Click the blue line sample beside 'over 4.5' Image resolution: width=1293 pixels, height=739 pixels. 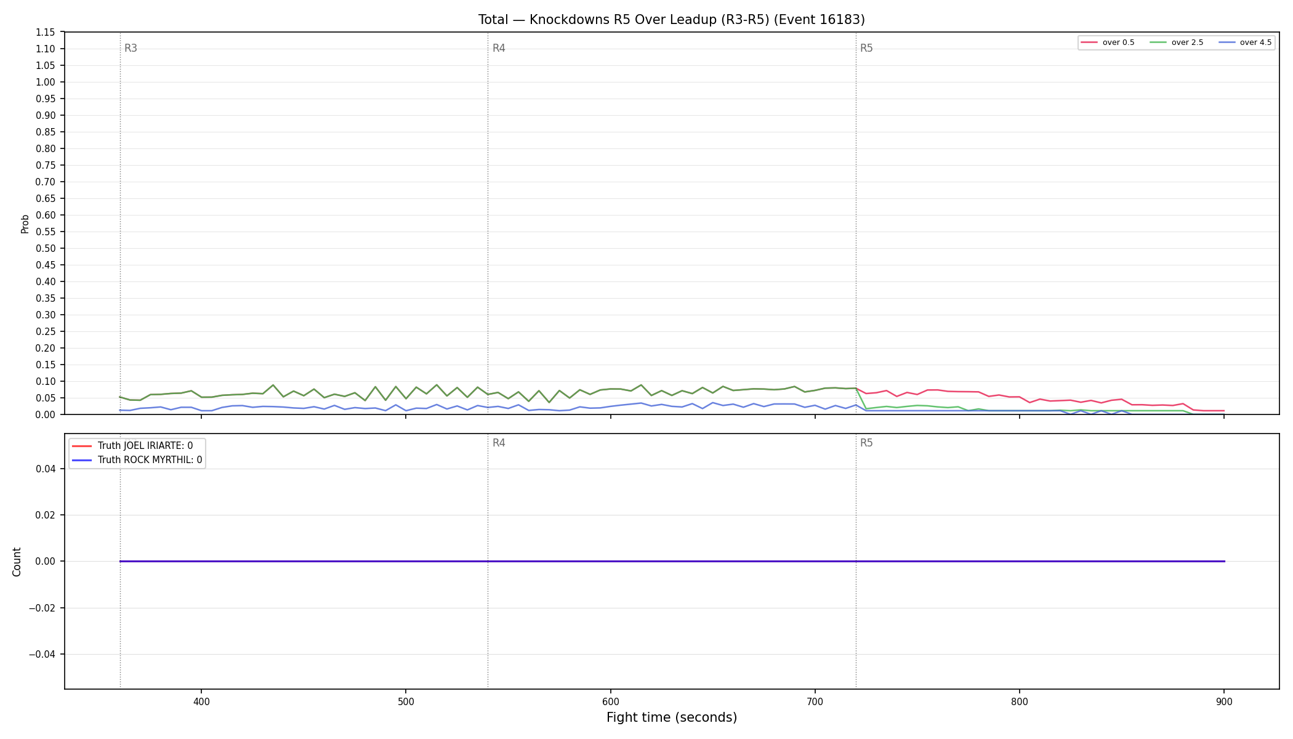point(1227,42)
